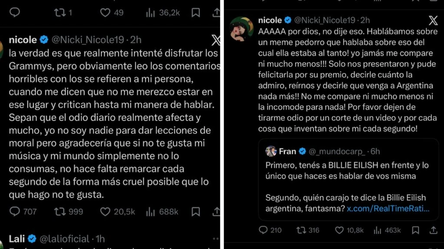Click Lali's @lalioficial username
Image resolution: width=444 pixels, height=249 pixels.
coord(64,239)
